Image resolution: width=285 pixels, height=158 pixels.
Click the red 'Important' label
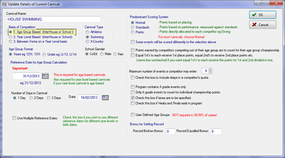click(20, 68)
